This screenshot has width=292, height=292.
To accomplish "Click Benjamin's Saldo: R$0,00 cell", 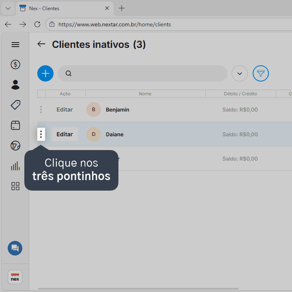I will (240, 109).
